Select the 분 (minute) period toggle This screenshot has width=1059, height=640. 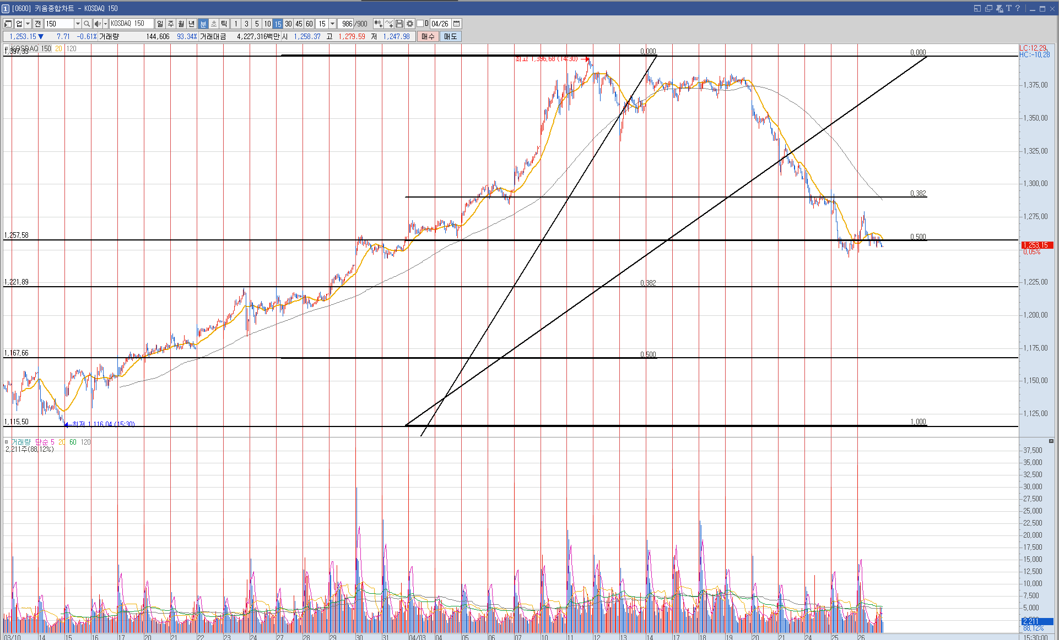[203, 24]
